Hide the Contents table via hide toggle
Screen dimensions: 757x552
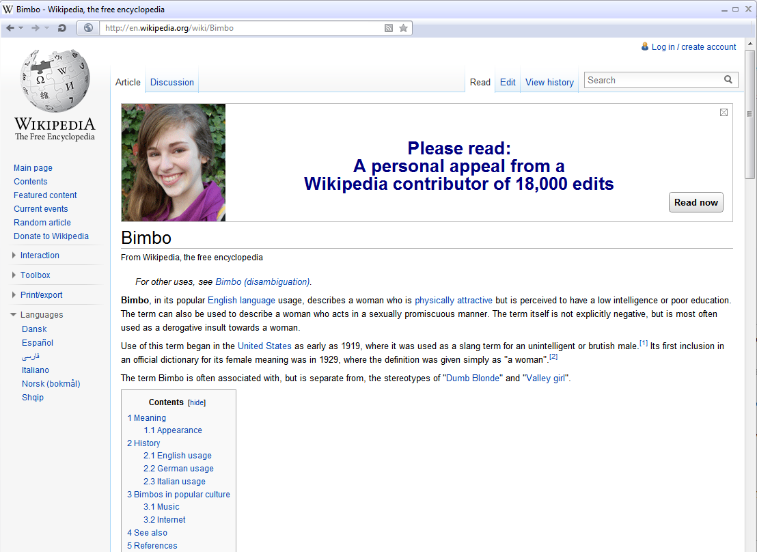[x=197, y=403]
